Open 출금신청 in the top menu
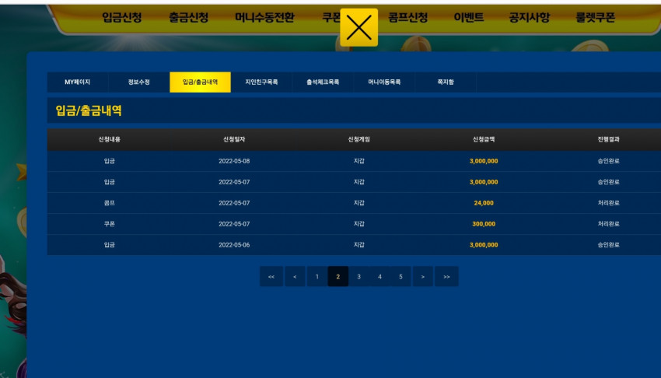 (188, 17)
